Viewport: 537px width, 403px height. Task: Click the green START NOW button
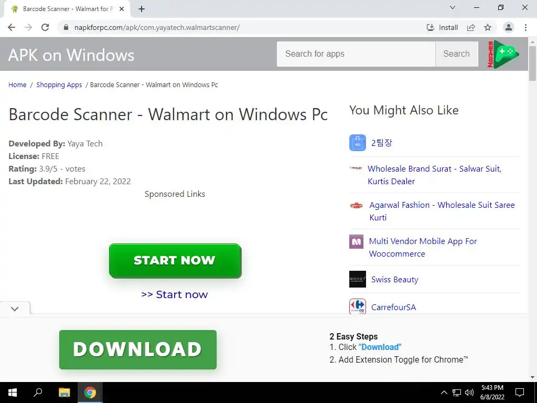(x=175, y=260)
